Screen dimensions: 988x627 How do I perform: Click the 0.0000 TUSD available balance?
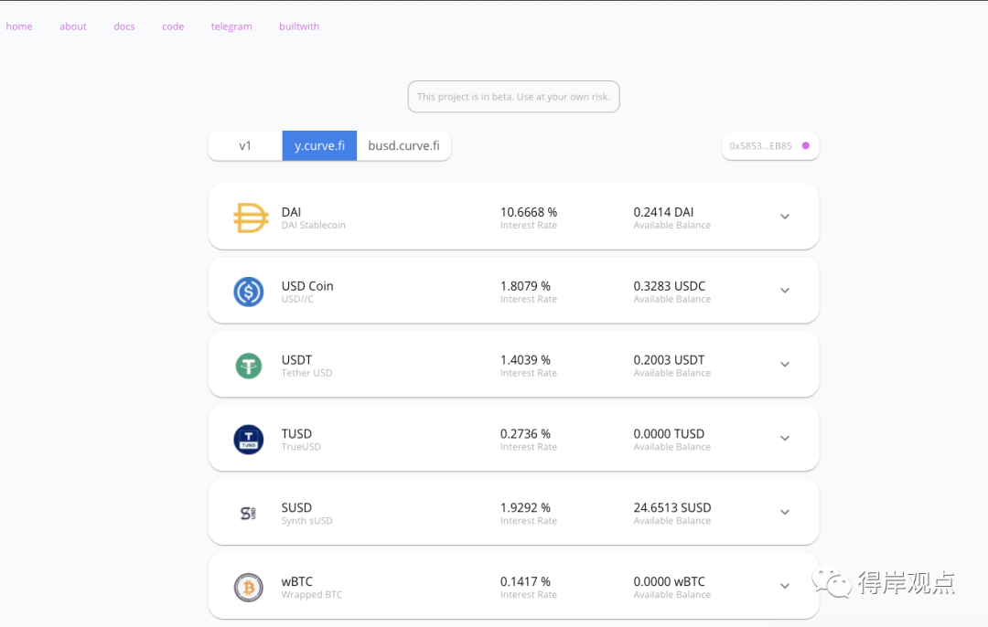pos(669,434)
